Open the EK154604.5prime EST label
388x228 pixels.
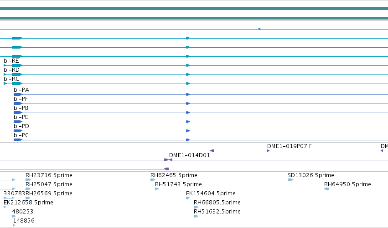click(211, 193)
